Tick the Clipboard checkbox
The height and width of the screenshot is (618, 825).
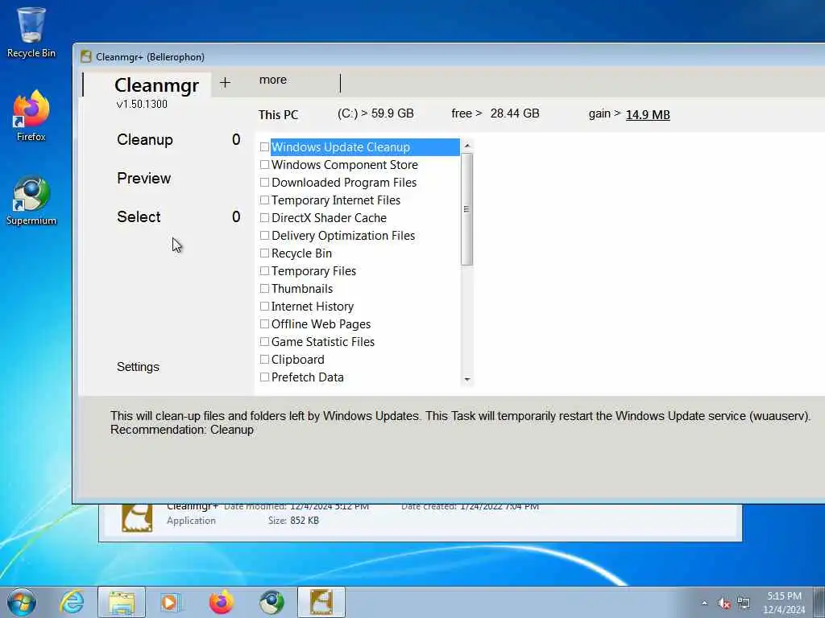point(264,360)
